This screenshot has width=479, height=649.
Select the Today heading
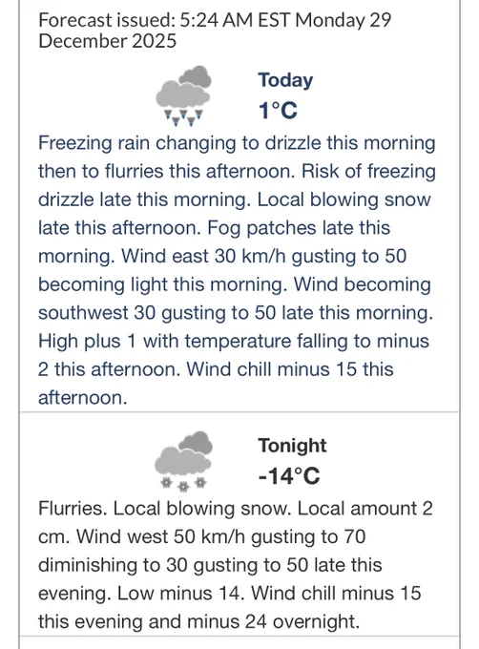coord(285,80)
